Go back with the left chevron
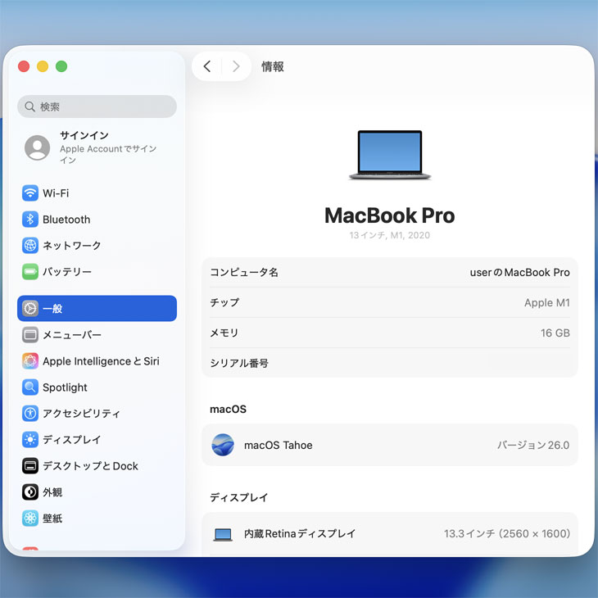This screenshot has height=598, width=598. click(207, 66)
